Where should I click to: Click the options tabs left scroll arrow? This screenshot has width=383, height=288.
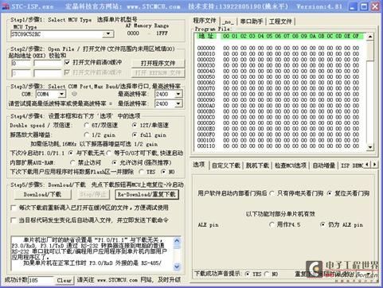tap(367, 165)
